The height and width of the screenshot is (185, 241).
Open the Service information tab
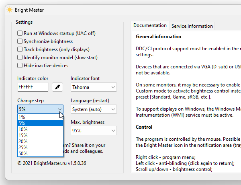[192, 26]
